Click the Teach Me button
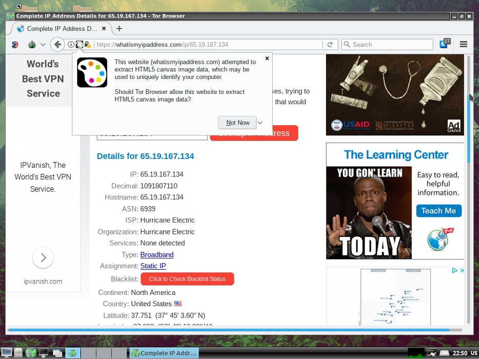The width and height of the screenshot is (479, 359). [438, 211]
